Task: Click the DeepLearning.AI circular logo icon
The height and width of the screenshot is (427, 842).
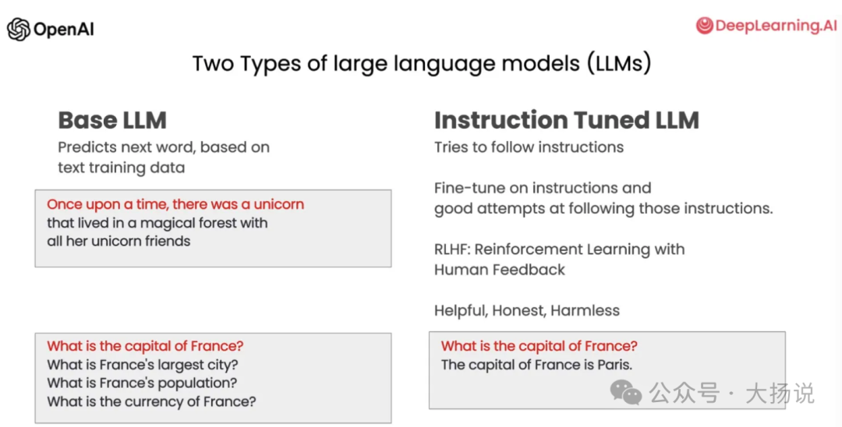Action: click(705, 25)
